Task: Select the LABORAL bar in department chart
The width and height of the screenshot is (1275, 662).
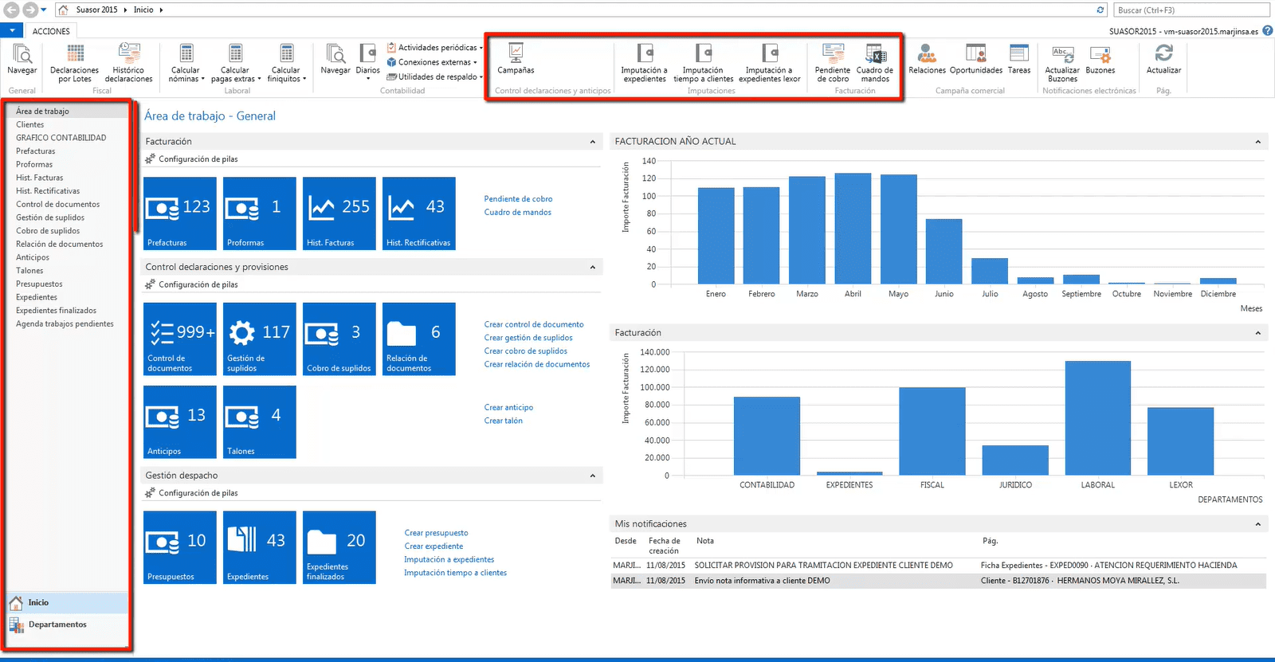Action: [x=1097, y=418]
